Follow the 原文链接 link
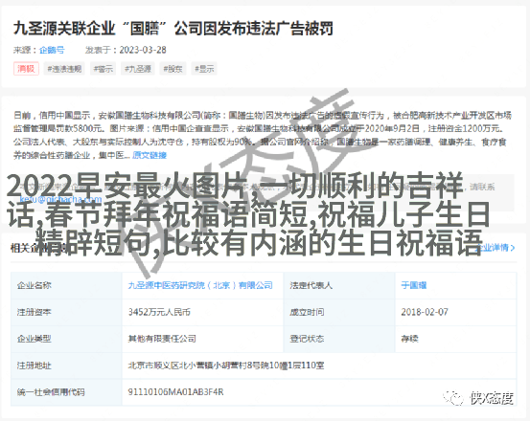 pos(150,155)
